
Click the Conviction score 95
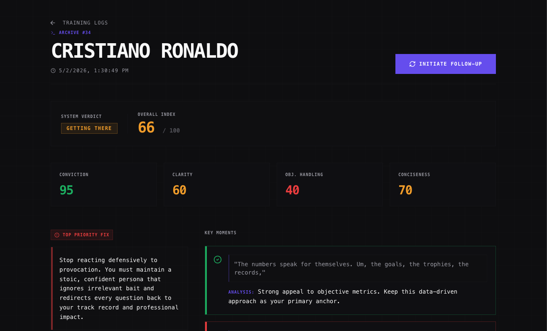pos(66,190)
